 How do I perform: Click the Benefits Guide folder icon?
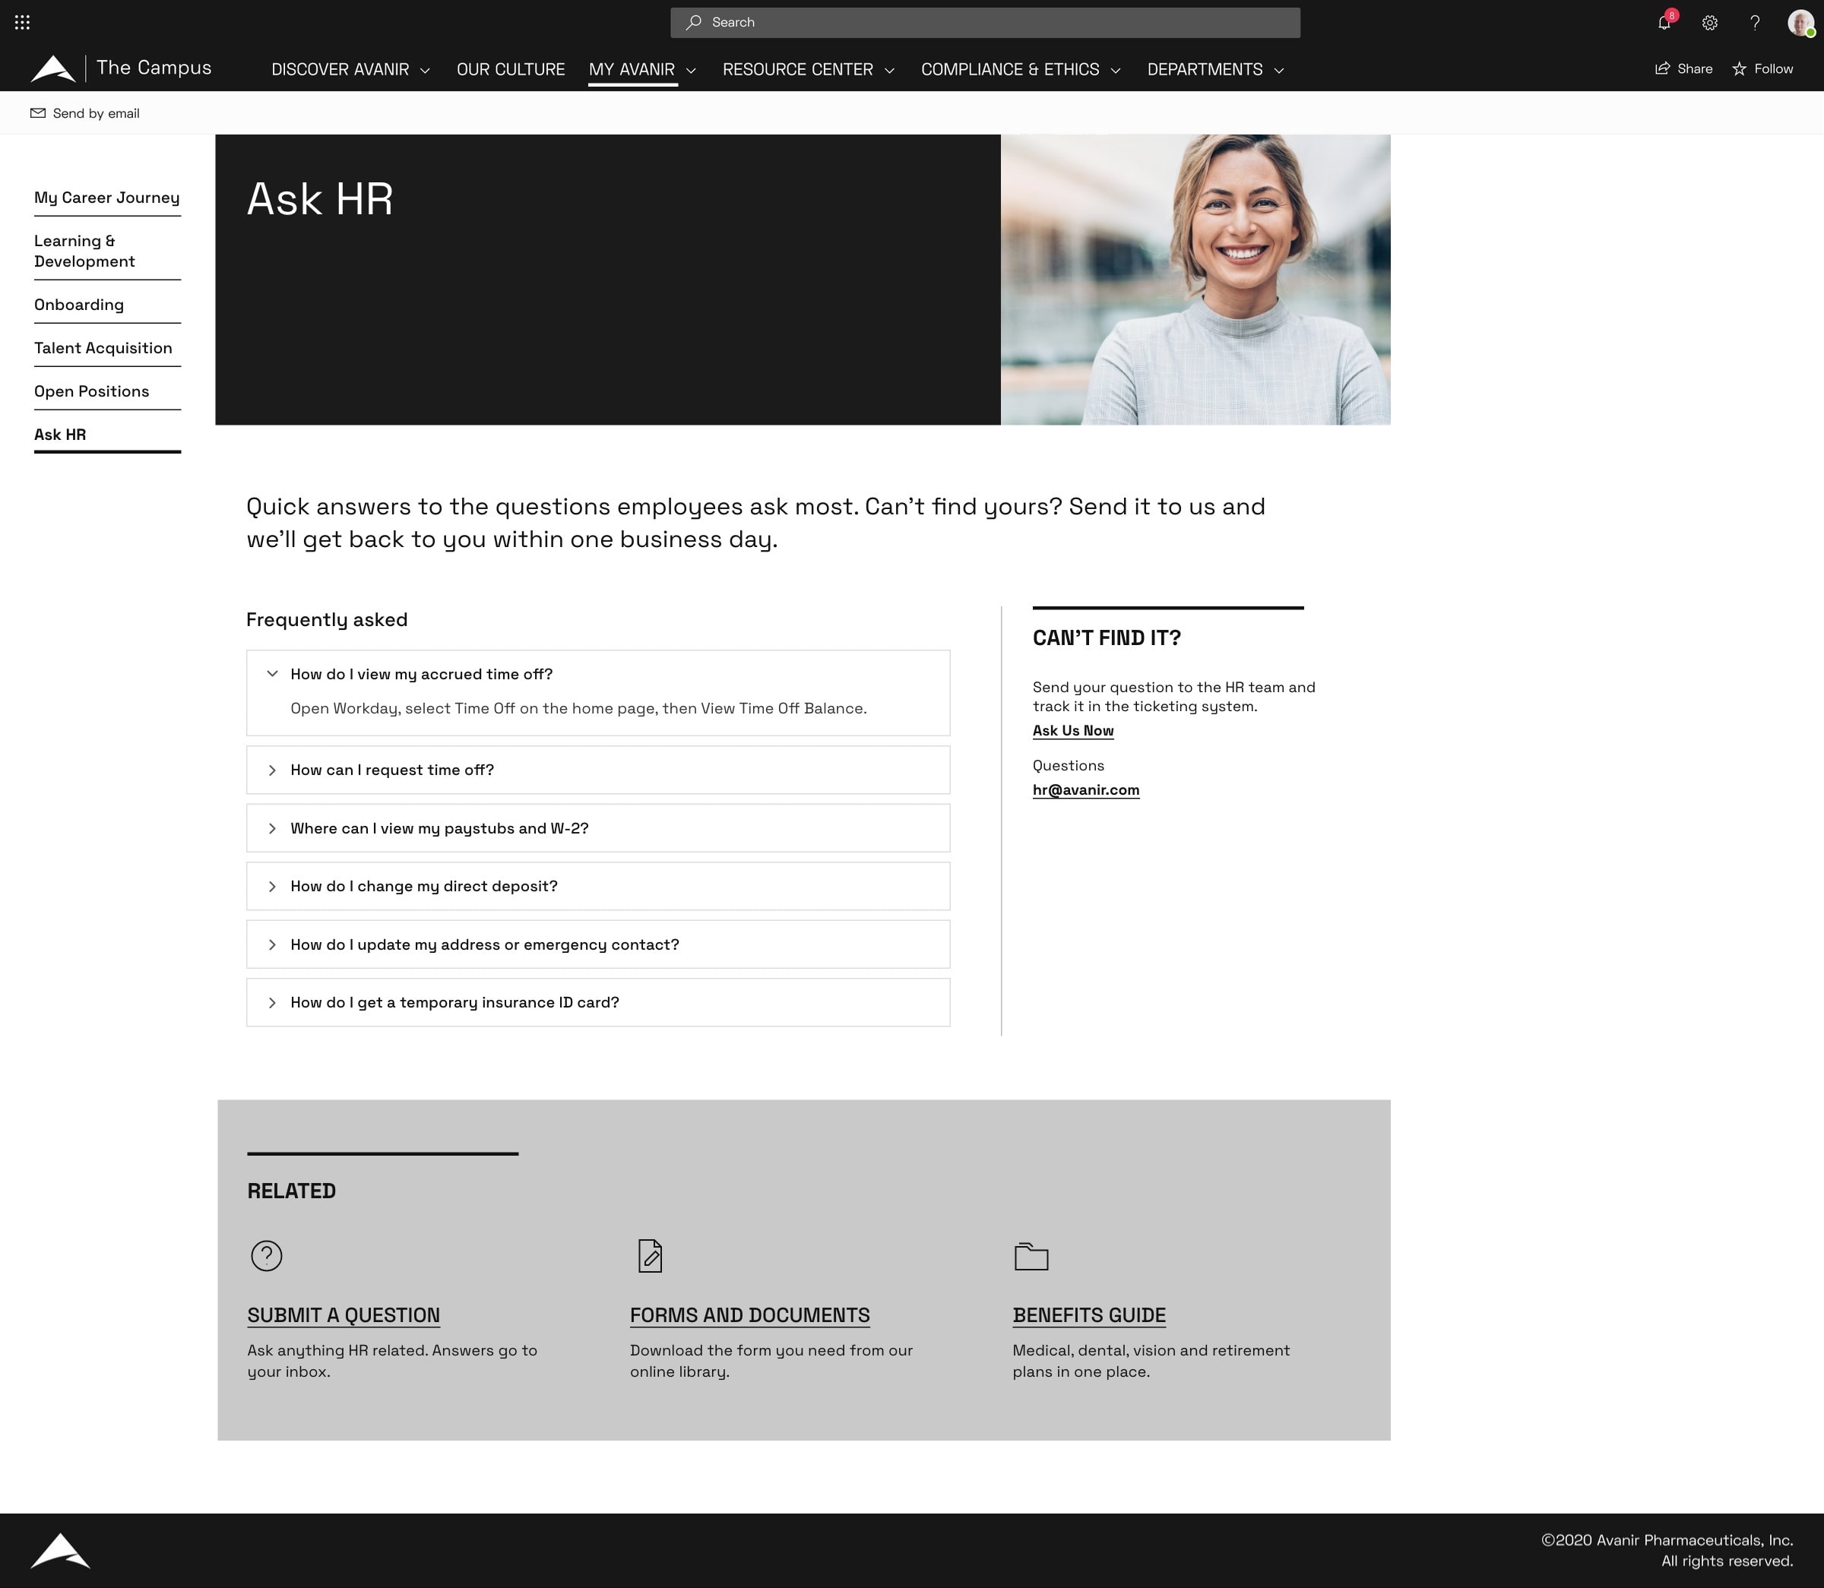coord(1031,1256)
